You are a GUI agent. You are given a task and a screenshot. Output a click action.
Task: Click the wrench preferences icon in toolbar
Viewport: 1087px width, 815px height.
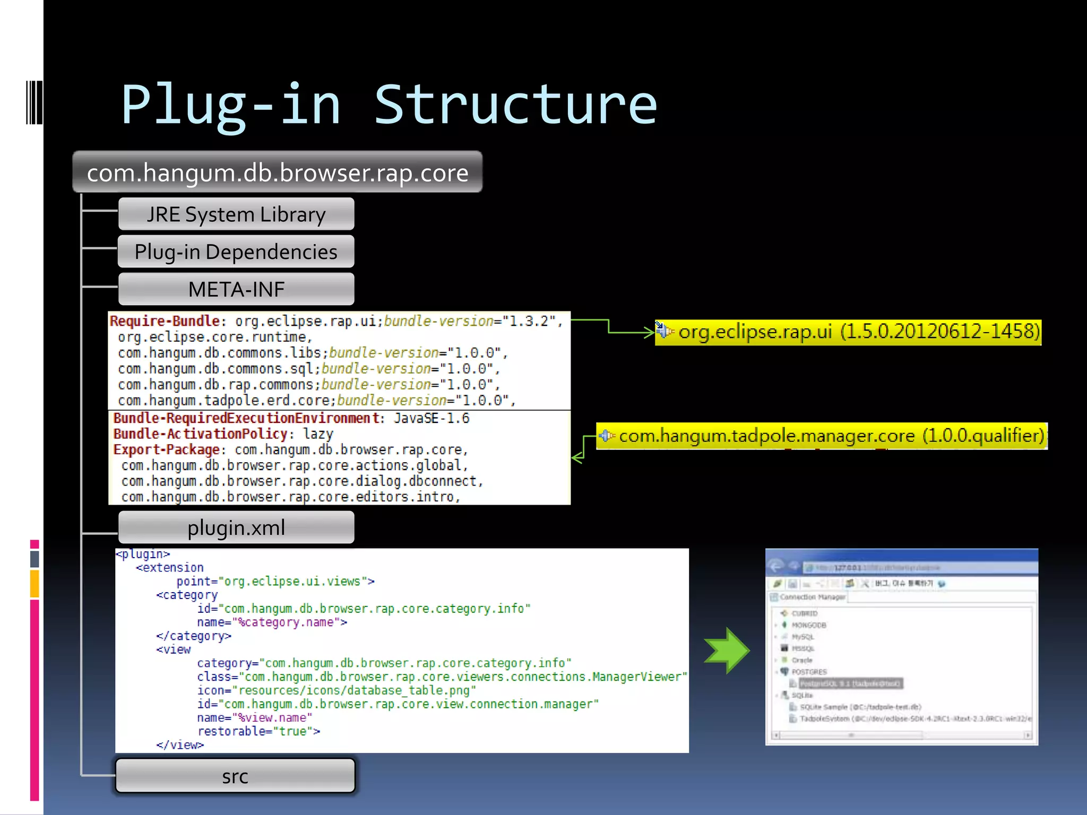point(865,583)
